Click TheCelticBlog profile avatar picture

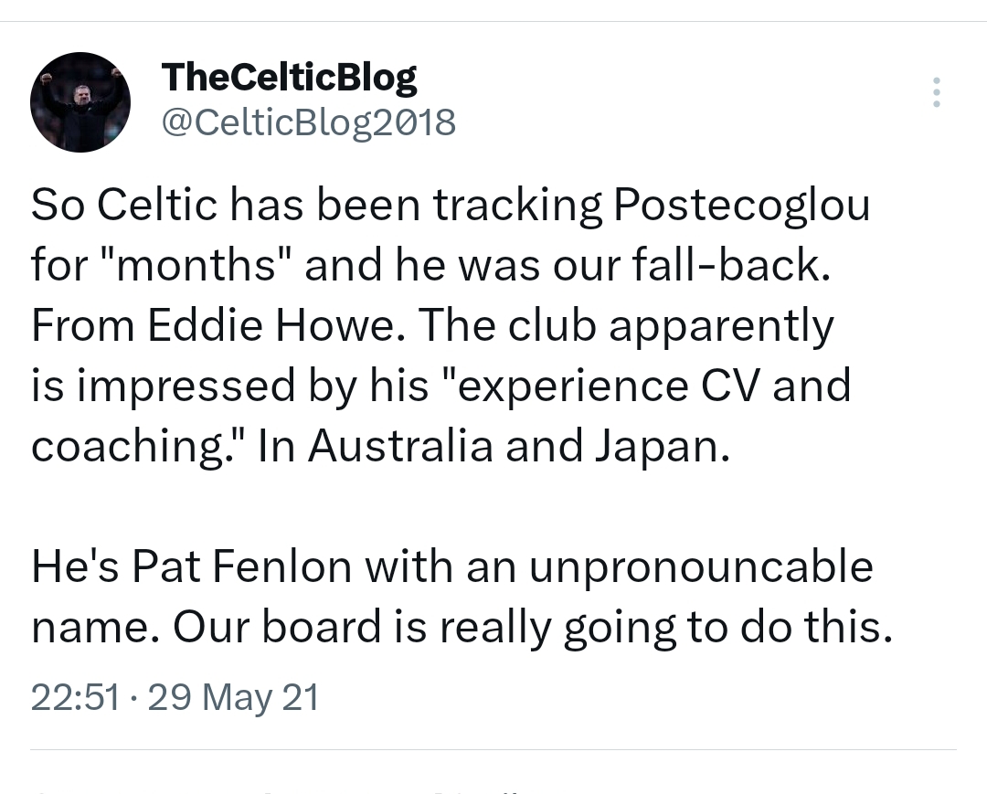tap(80, 103)
